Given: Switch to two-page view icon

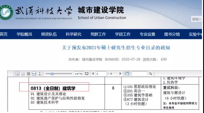Looking at the screenshot, I should coord(23,74).
